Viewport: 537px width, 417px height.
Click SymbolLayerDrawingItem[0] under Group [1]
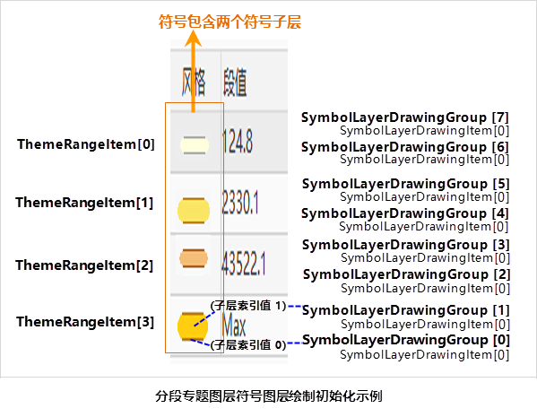[425, 324]
